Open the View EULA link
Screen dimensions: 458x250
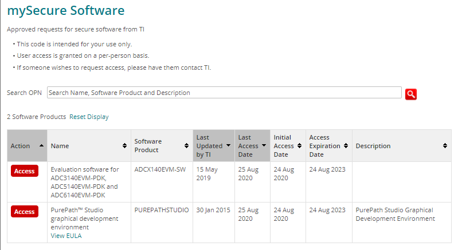point(66,236)
